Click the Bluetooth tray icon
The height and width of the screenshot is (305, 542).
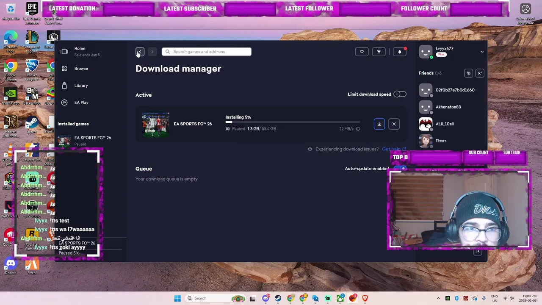click(457, 298)
